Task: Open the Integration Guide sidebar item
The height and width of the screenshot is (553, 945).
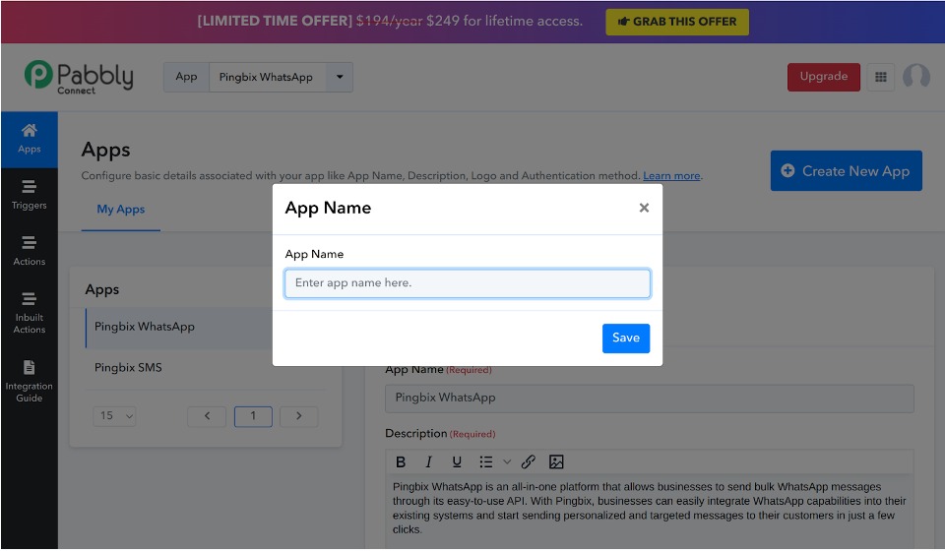Action: click(29, 382)
